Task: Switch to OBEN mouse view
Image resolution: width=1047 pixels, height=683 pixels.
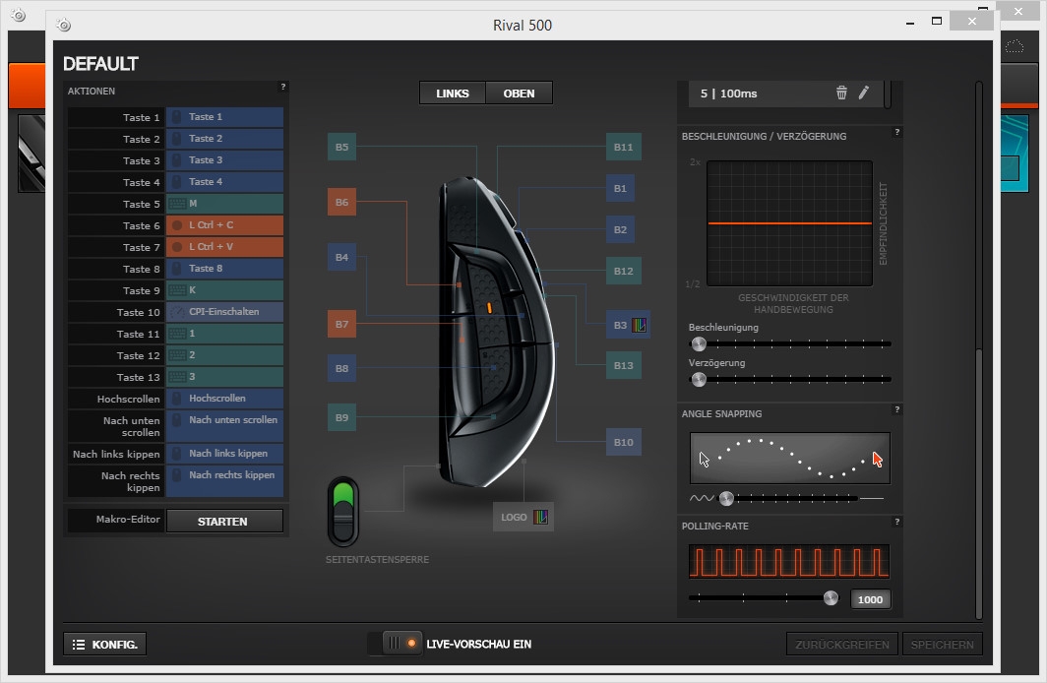Action: 519,93
